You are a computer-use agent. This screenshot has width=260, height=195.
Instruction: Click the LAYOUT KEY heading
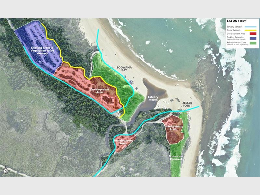click(236, 21)
